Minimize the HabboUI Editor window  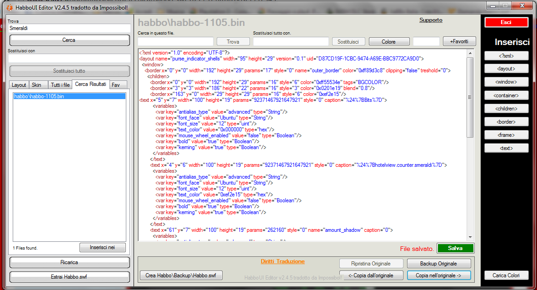coord(493,6)
